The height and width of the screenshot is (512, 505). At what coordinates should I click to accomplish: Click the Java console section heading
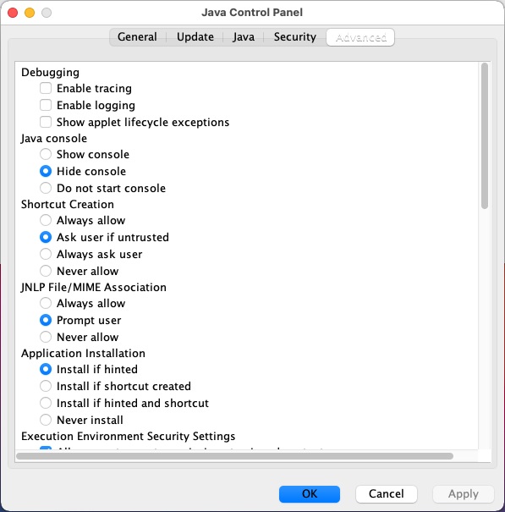pyautogui.click(x=54, y=139)
